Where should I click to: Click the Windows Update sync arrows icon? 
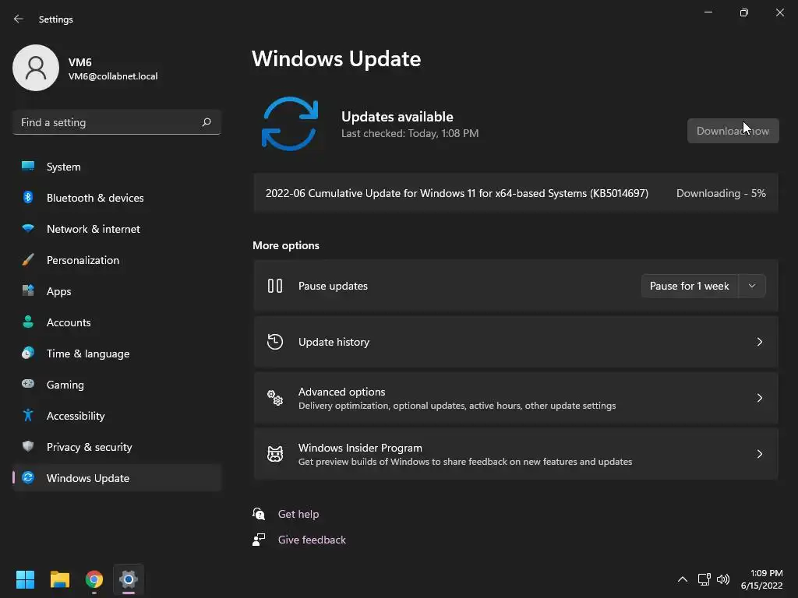pyautogui.click(x=290, y=124)
